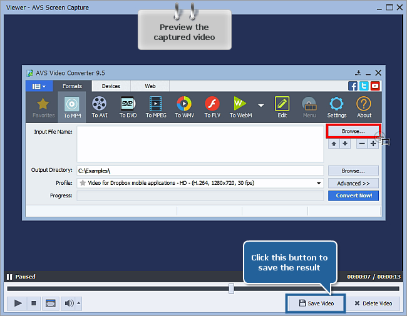Mute the viewer volume speaker
Image resolution: width=407 pixels, height=316 pixels.
(x=68, y=303)
